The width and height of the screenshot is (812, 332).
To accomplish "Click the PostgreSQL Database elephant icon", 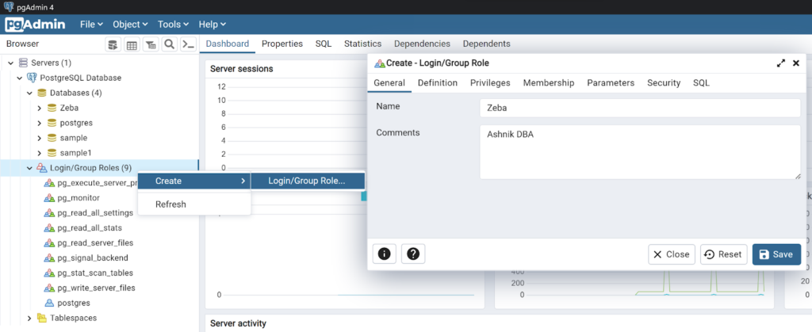I will (x=32, y=78).
